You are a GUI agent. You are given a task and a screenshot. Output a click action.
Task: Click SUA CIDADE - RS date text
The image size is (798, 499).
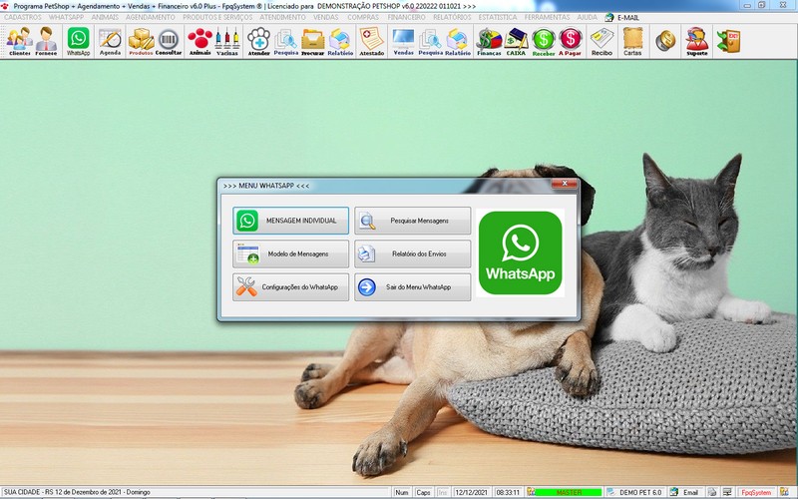pyautogui.click(x=77, y=492)
